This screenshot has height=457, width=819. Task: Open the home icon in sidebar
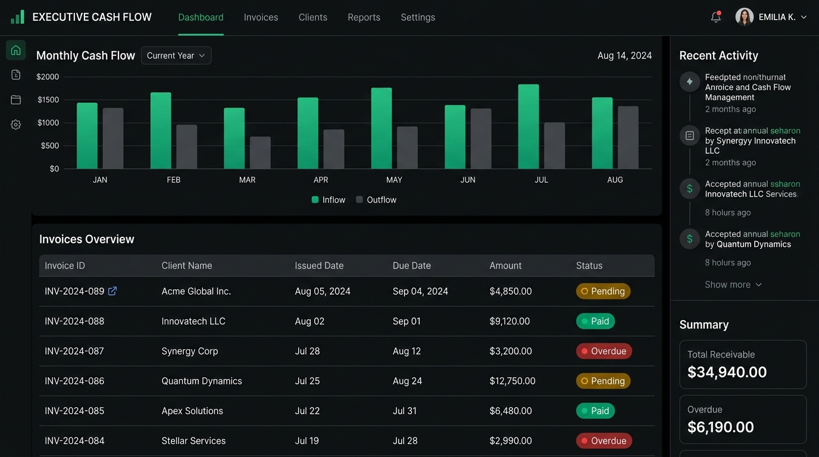(x=16, y=50)
